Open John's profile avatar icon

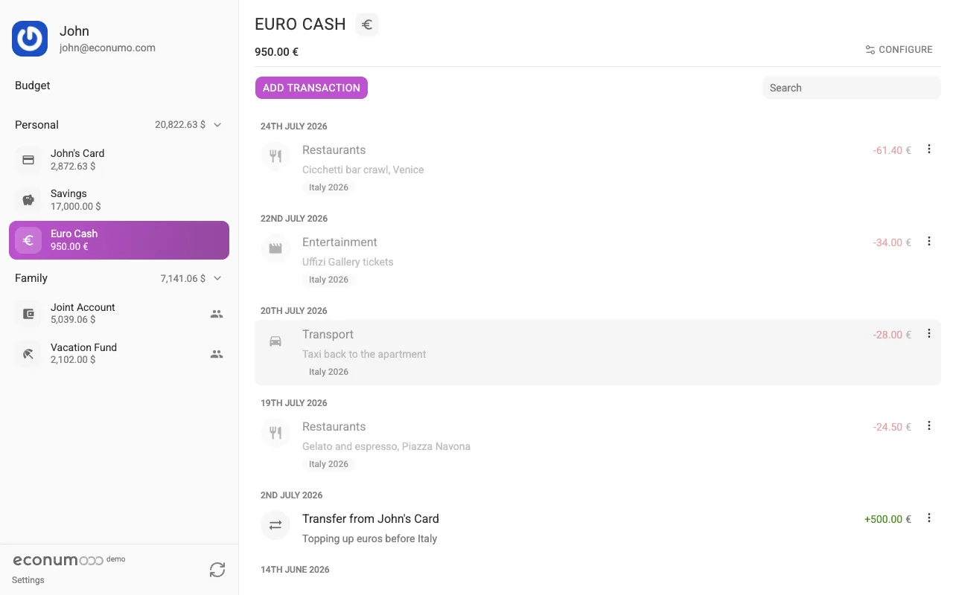tap(30, 39)
